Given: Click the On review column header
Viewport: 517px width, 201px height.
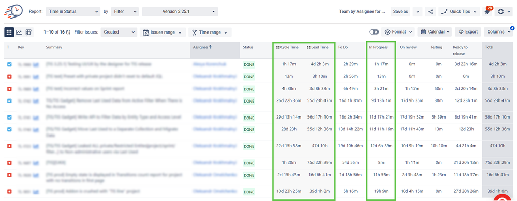Looking at the screenshot, I should 408,47.
